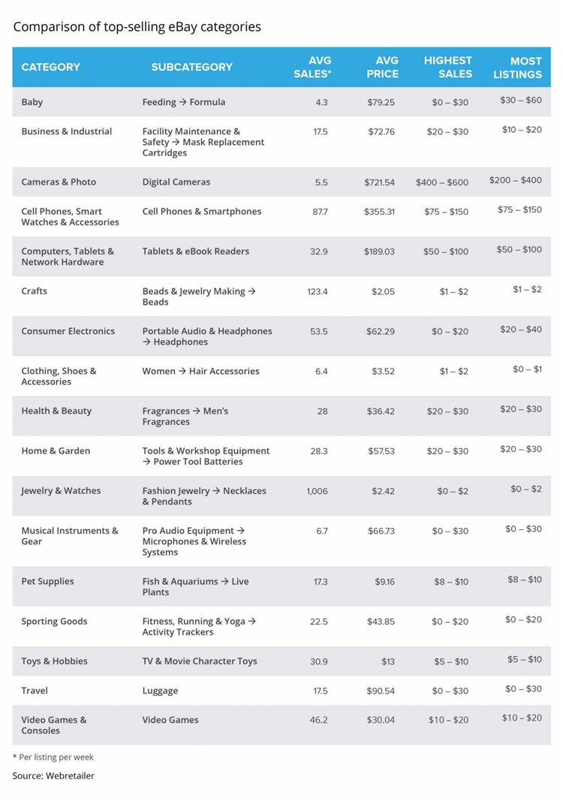Click the MOST LISTINGS column header
Viewport: 563px width, 804px height.
coord(517,68)
